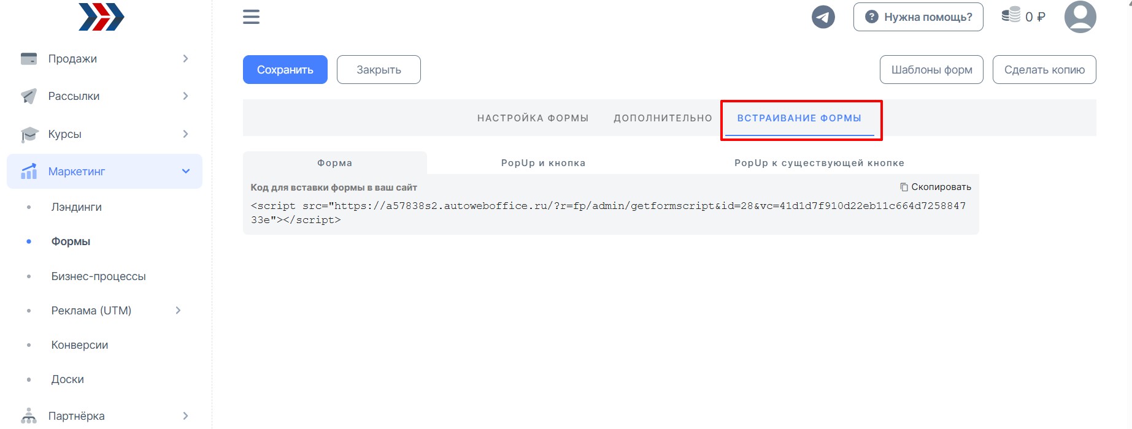Click the 'Код для вставки формы в ваш сайт' label

pos(334,188)
